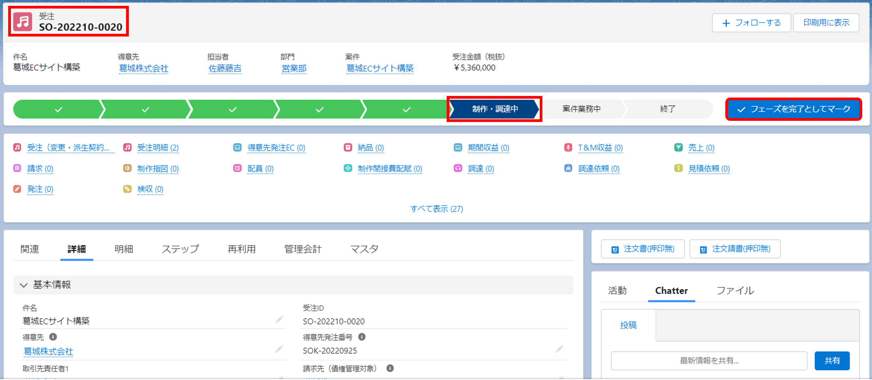Collapse the 基本情報 section
Screen dimensions: 872x380
[x=24, y=285]
